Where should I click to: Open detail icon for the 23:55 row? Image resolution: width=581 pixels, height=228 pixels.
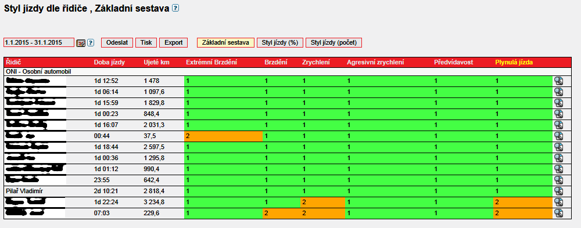pyautogui.click(x=558, y=180)
